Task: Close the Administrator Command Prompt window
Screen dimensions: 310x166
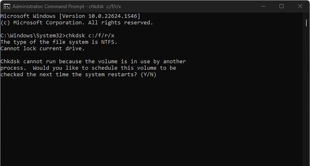Action: [x=300, y=6]
